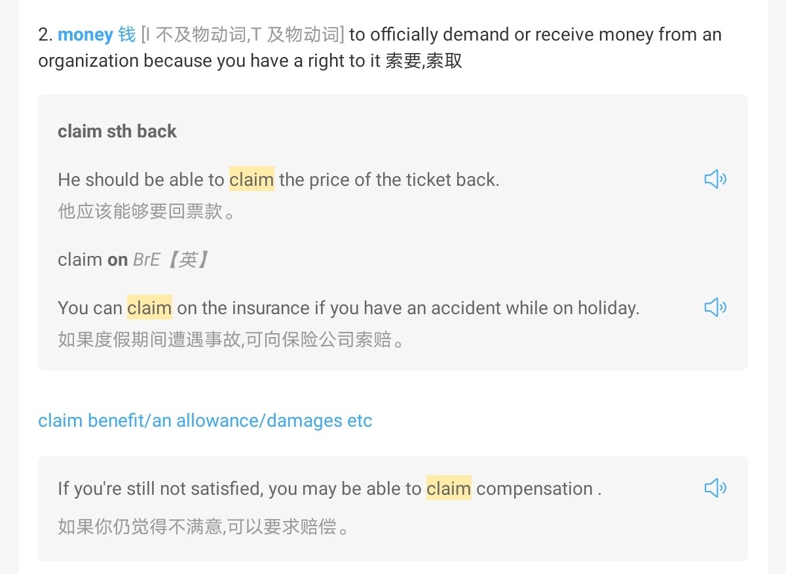The height and width of the screenshot is (574, 786).
Task: Tap the Chinese translation 可以要求赔偿
Action: click(202, 526)
